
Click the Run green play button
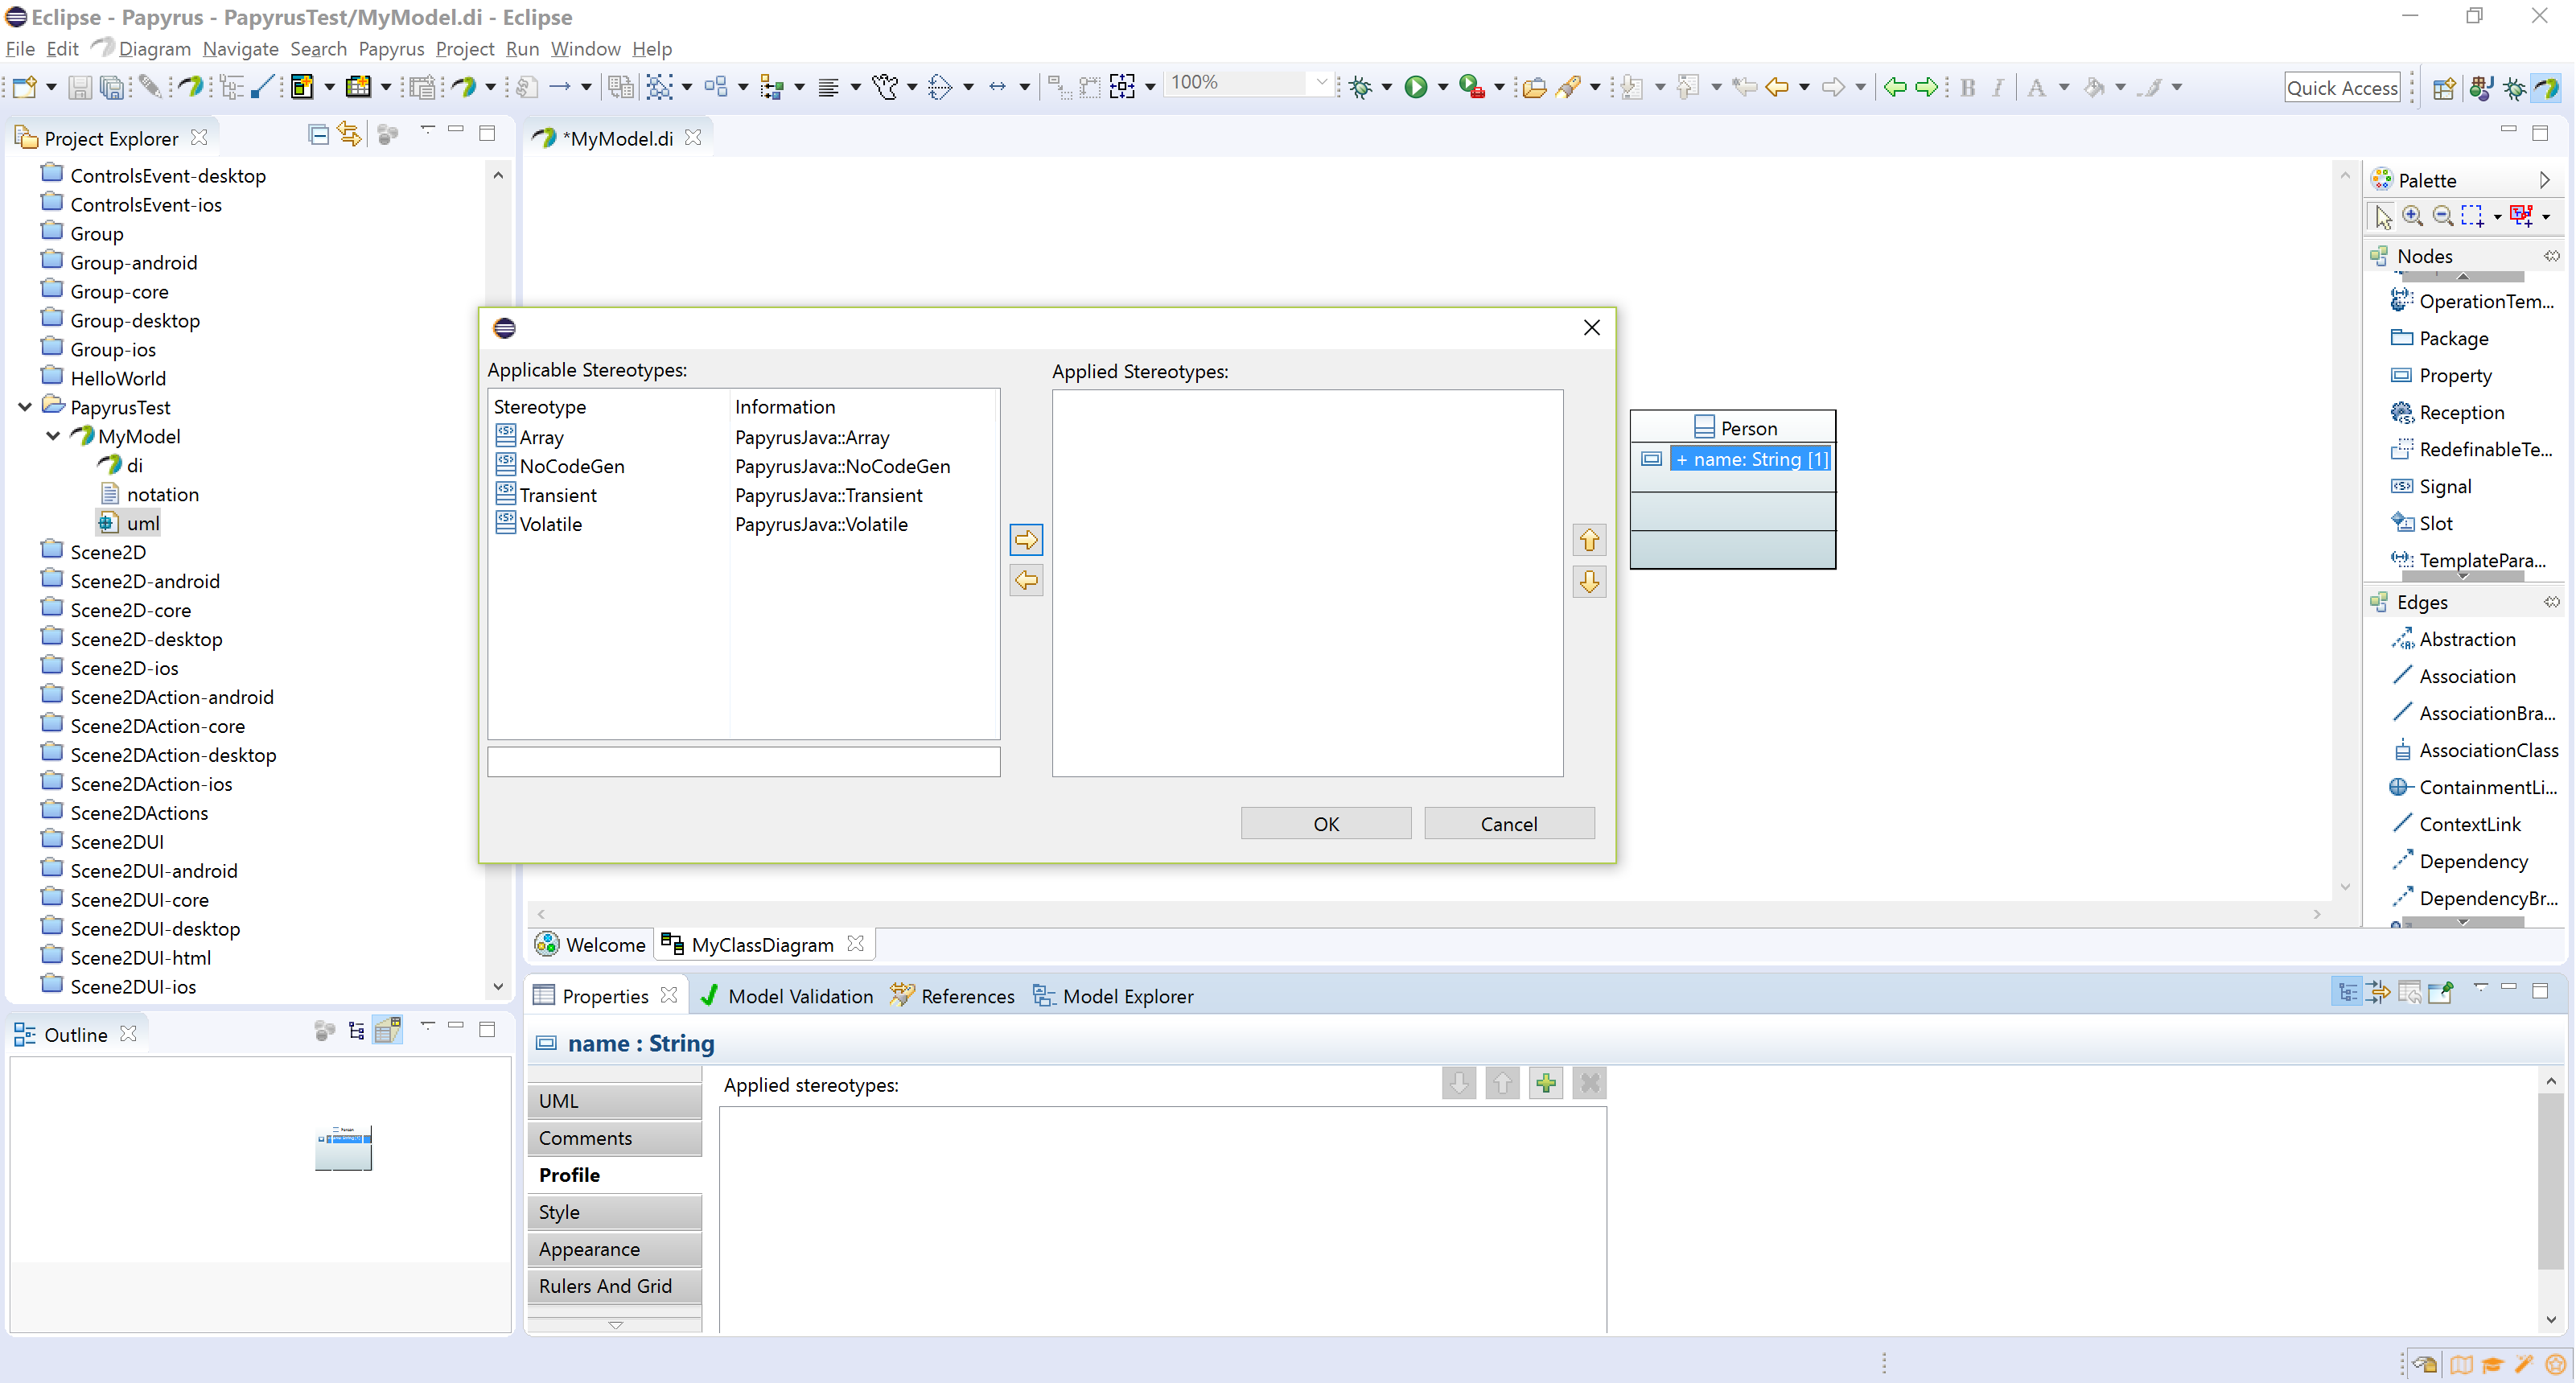tap(1416, 87)
